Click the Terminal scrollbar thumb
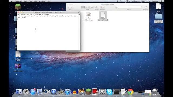The height and width of the screenshot is (97, 173). (79, 14)
